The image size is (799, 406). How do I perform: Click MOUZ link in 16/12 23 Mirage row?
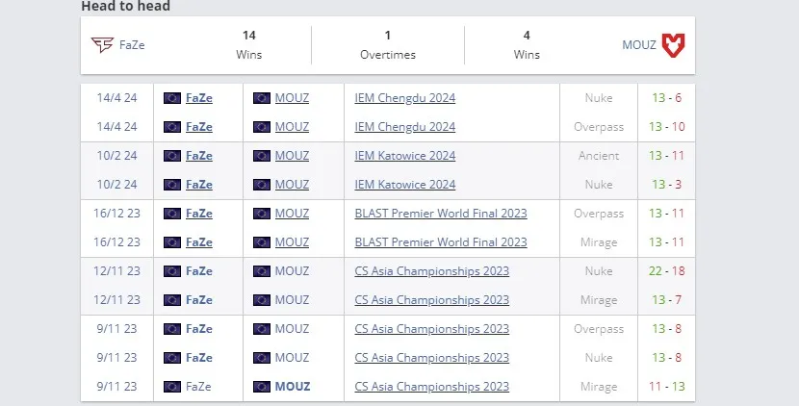point(292,242)
